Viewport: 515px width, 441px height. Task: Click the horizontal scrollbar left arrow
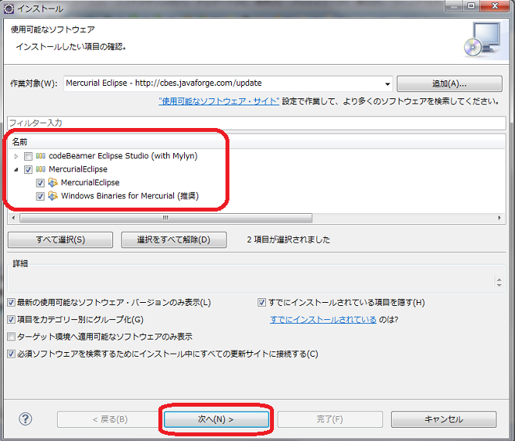13,218
